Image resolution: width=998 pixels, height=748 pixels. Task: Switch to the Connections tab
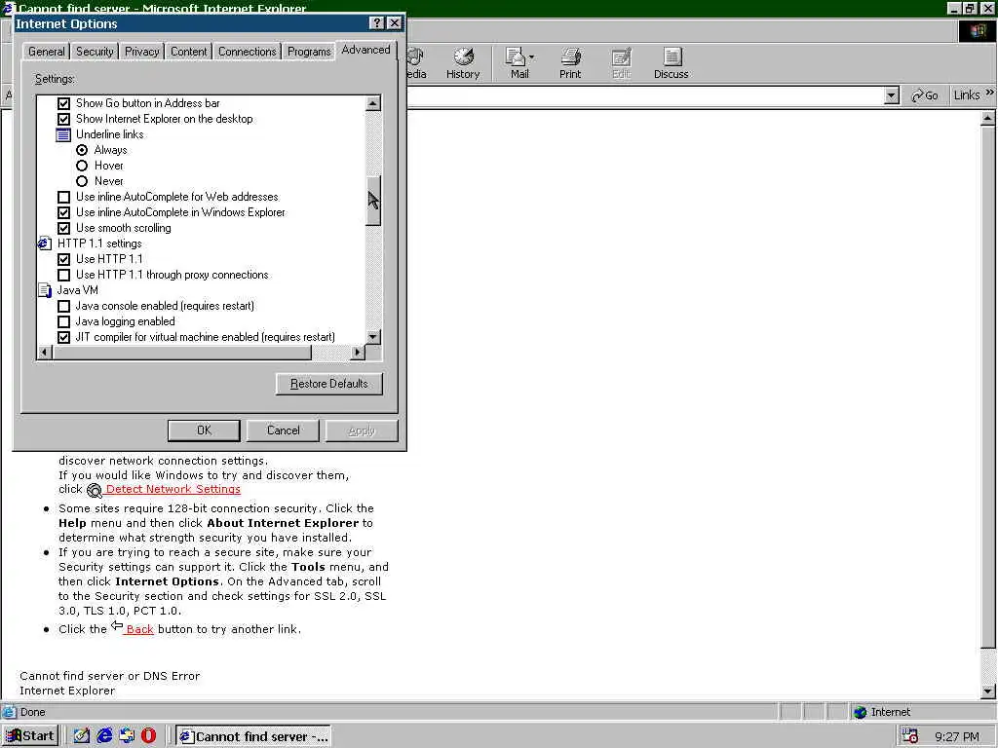[247, 52]
